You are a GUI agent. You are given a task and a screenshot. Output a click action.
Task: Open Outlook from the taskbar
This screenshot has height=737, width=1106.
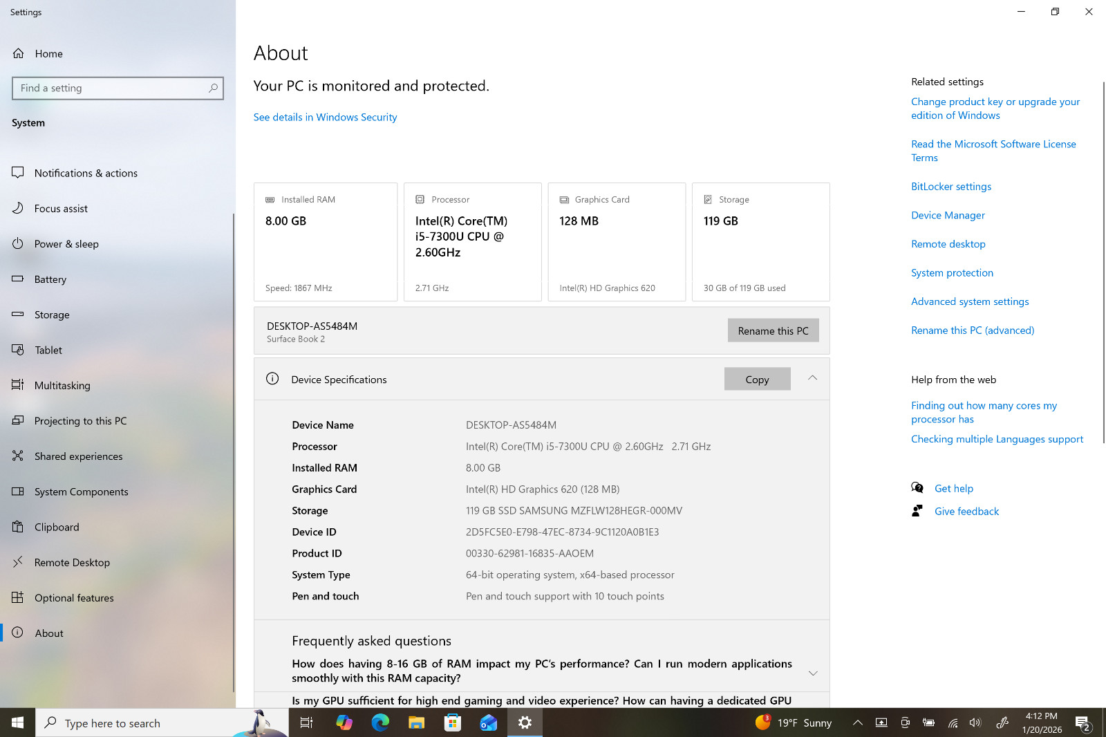[x=489, y=722]
